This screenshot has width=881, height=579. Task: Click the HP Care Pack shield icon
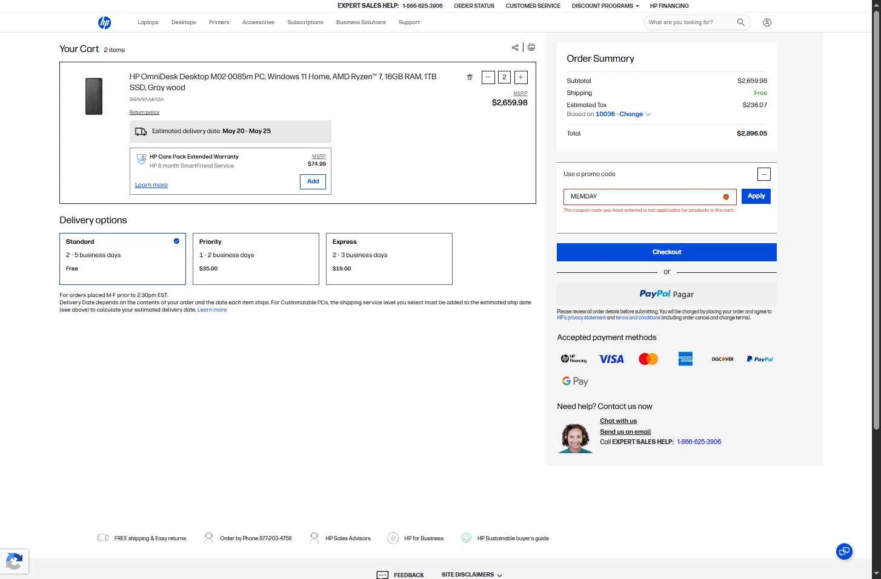(x=141, y=159)
